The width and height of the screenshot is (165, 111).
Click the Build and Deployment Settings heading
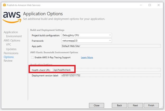47,30
